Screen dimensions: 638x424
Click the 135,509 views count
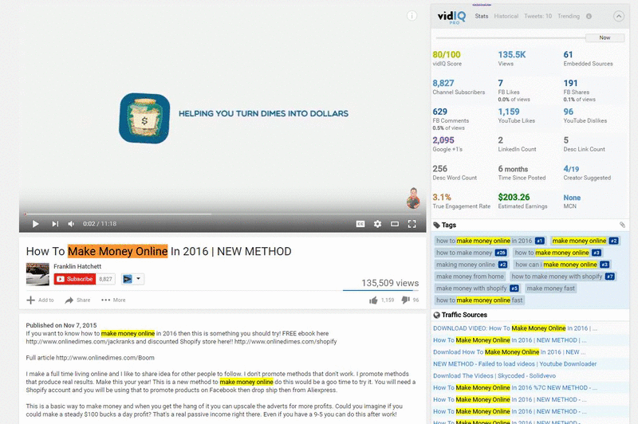tap(390, 283)
